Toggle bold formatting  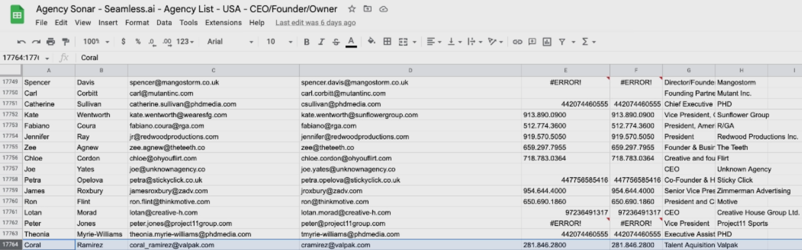click(306, 42)
